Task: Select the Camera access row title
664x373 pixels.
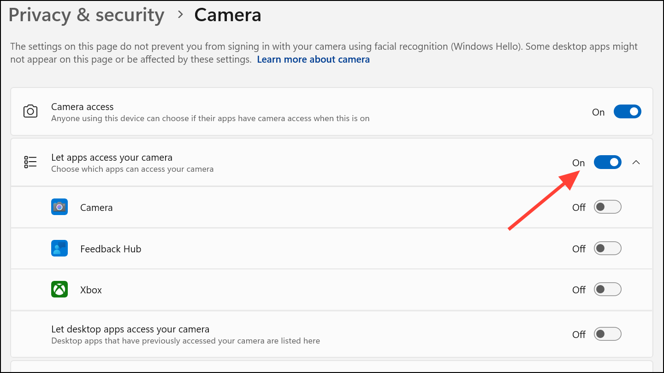Action: (x=82, y=107)
